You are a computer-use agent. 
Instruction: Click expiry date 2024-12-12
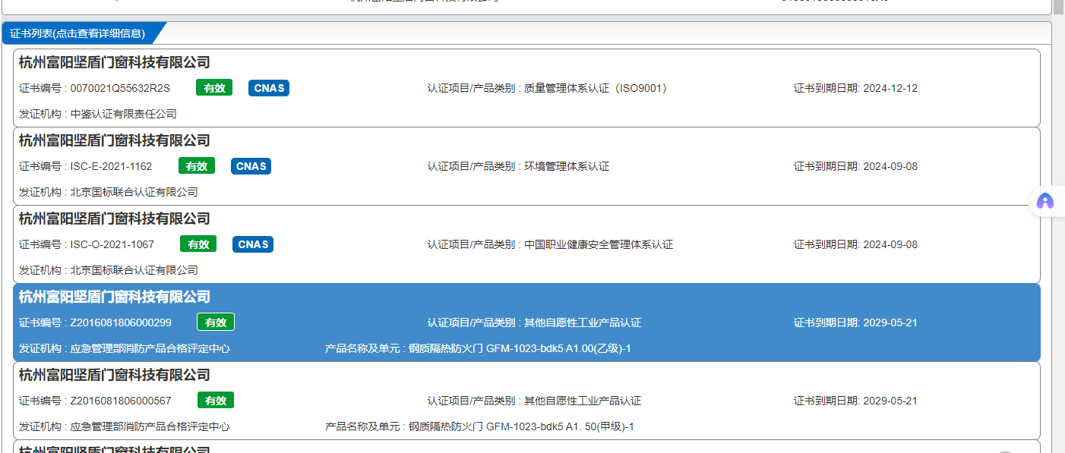pyautogui.click(x=890, y=88)
